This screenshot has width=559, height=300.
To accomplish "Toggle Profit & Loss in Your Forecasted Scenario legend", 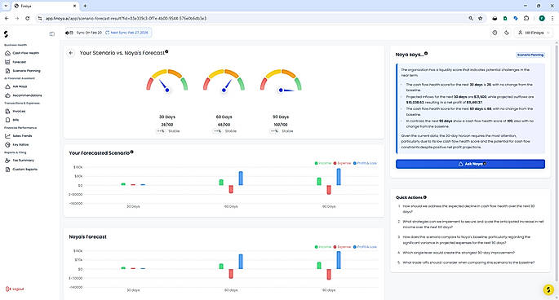I will pos(365,163).
